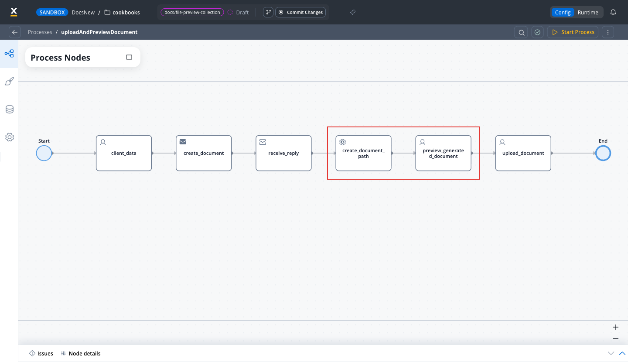This screenshot has height=362, width=628.
Task: Click the Start Process button
Action: 573,32
